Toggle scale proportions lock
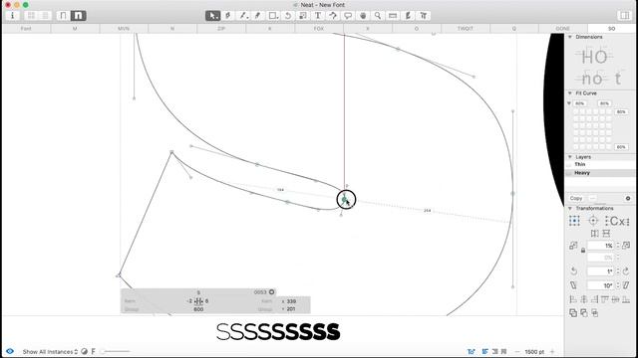Image resolution: width=638 pixels, height=358 pixels. point(583,251)
